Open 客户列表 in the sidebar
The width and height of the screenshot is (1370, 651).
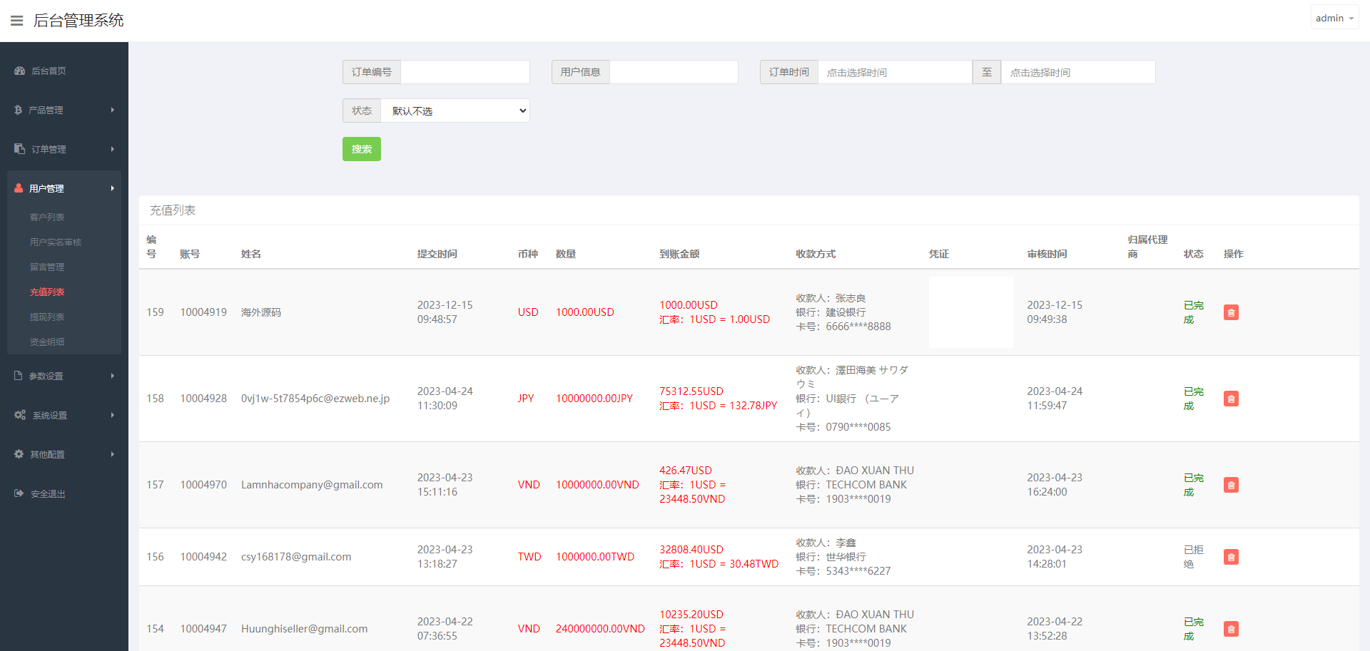(47, 217)
